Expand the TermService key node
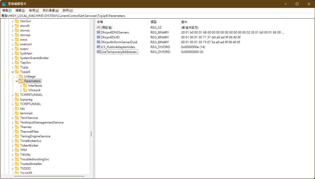 coord(13,118)
